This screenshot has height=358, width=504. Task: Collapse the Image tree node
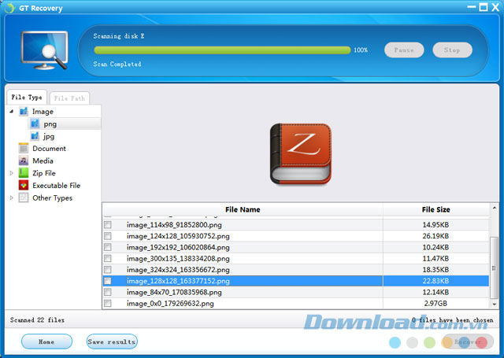click(12, 112)
